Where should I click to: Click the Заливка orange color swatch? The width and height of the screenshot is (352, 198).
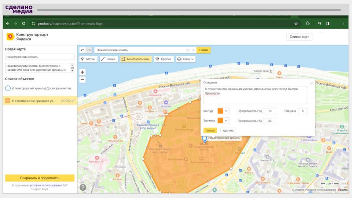click(x=220, y=121)
